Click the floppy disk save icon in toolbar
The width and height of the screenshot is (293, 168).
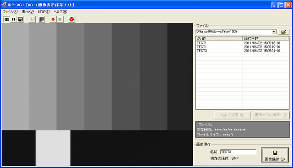click(x=21, y=19)
